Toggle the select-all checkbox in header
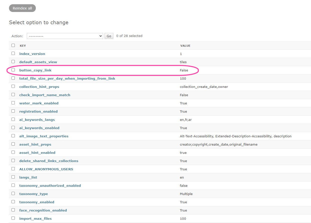 point(13,45)
